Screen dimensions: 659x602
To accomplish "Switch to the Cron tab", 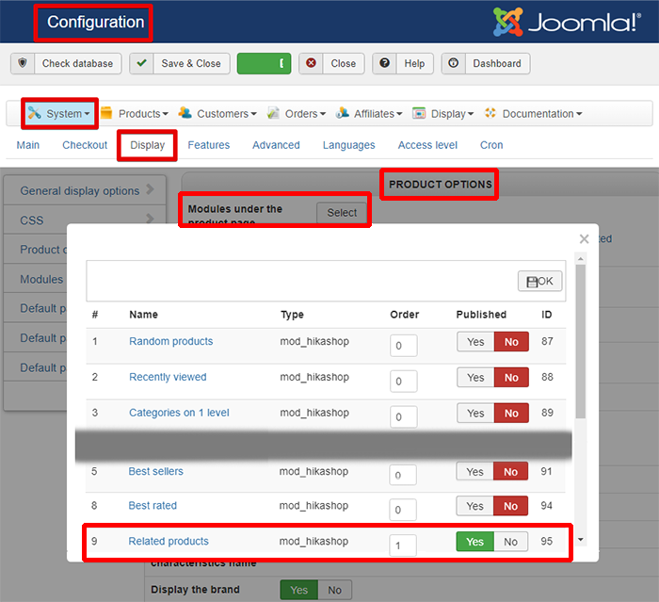I will (491, 145).
